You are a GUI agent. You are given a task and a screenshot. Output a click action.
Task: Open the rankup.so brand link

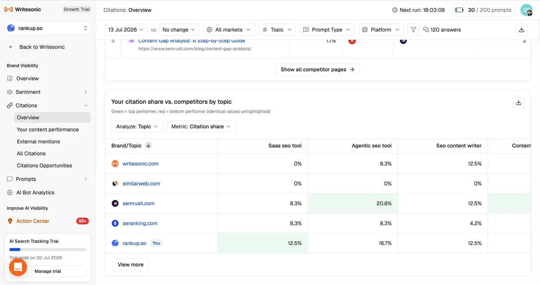tap(134, 243)
